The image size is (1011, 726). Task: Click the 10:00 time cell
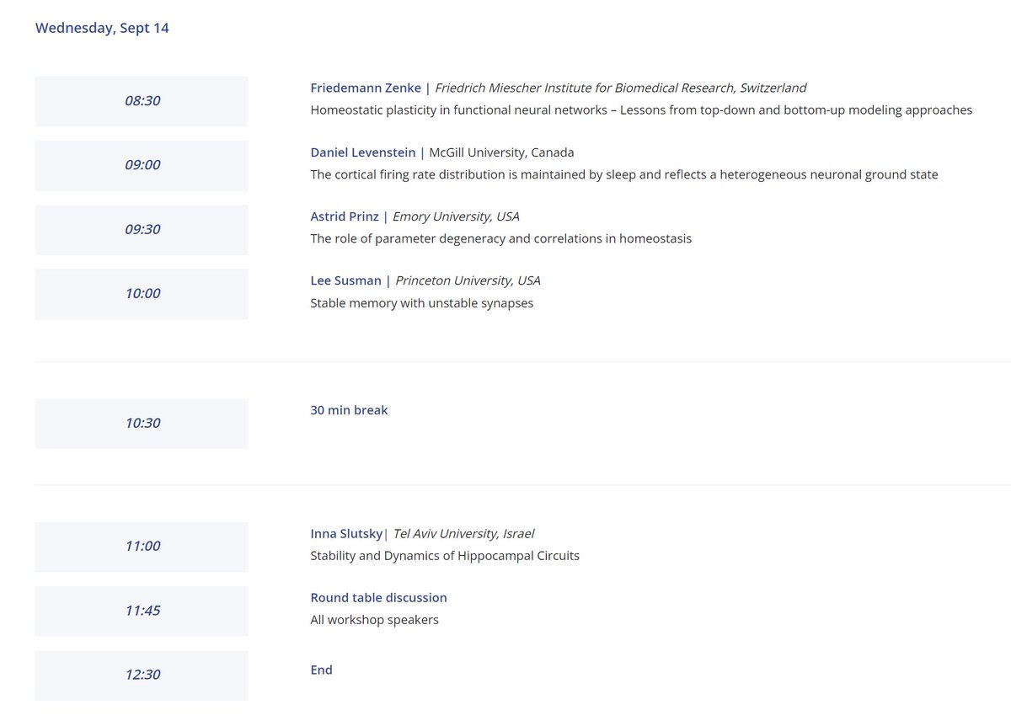tap(141, 293)
